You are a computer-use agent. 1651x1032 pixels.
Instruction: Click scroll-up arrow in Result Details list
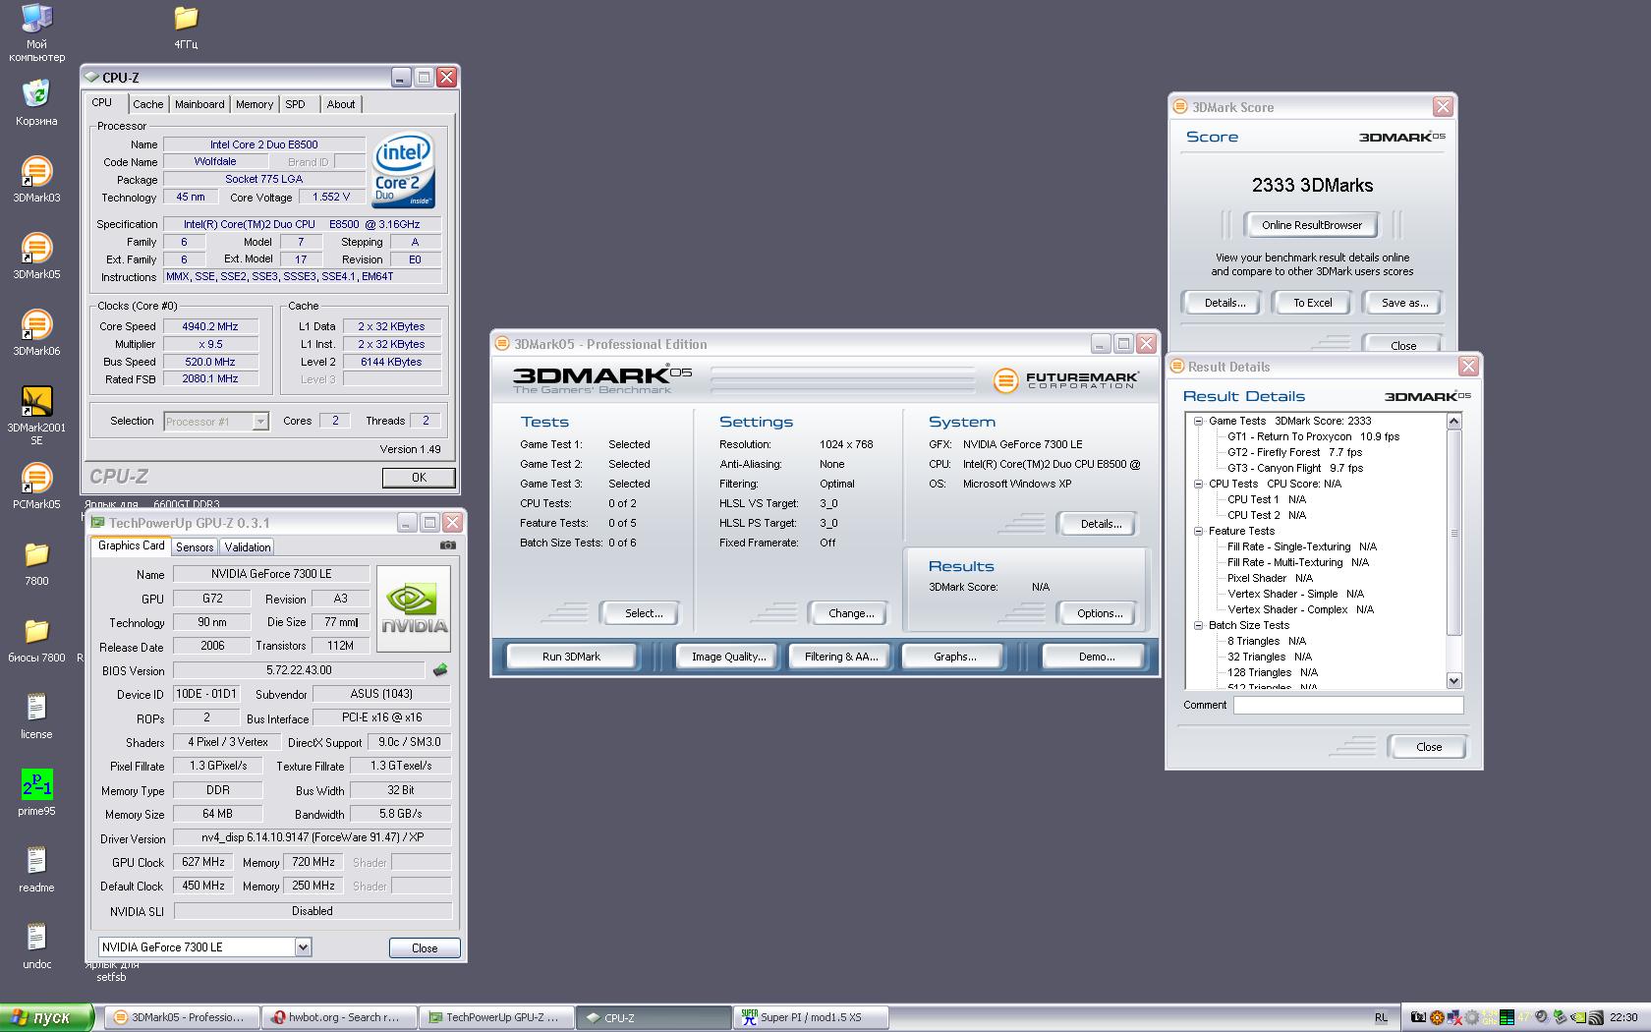coord(1454,422)
